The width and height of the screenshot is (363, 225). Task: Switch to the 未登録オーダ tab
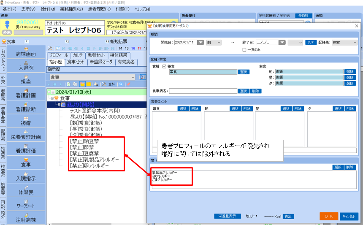(101, 62)
